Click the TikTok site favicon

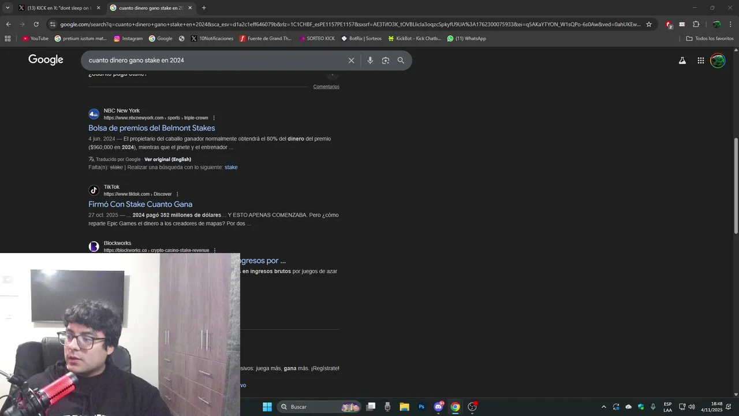pos(94,190)
